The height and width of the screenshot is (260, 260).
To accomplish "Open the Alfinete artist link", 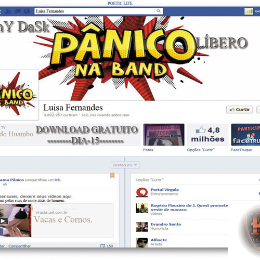I will 159,240.
